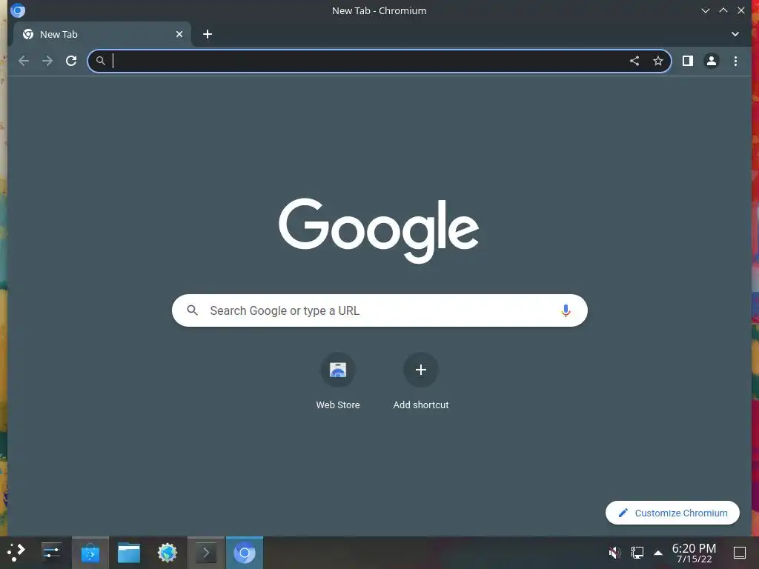
Task: Click the Chromium icon in title bar
Action: click(x=18, y=10)
